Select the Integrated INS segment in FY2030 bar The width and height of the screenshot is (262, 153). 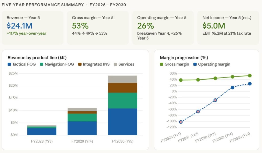click(x=123, y=88)
